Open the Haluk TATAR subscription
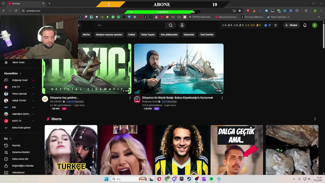Image resolution: width=325 pixels, height=183 pixels. pos(19,100)
